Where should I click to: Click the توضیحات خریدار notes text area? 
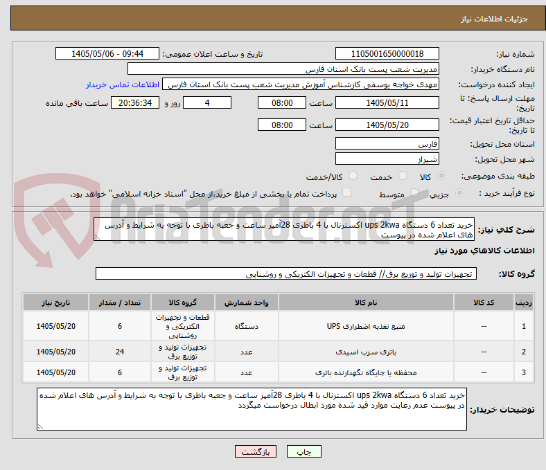click(x=252, y=409)
